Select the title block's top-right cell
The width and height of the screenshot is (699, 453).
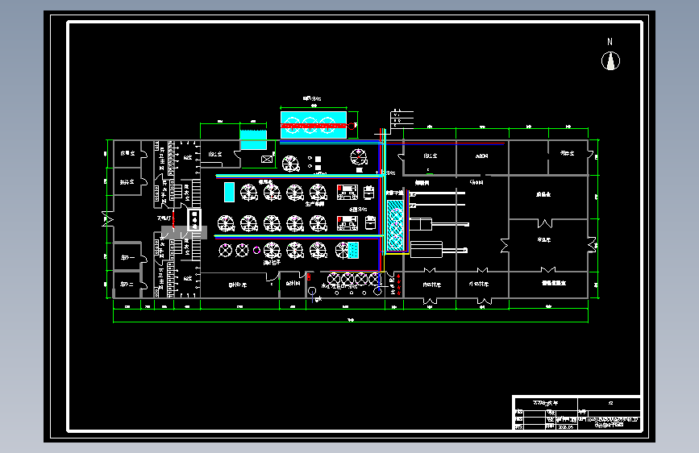click(x=610, y=403)
